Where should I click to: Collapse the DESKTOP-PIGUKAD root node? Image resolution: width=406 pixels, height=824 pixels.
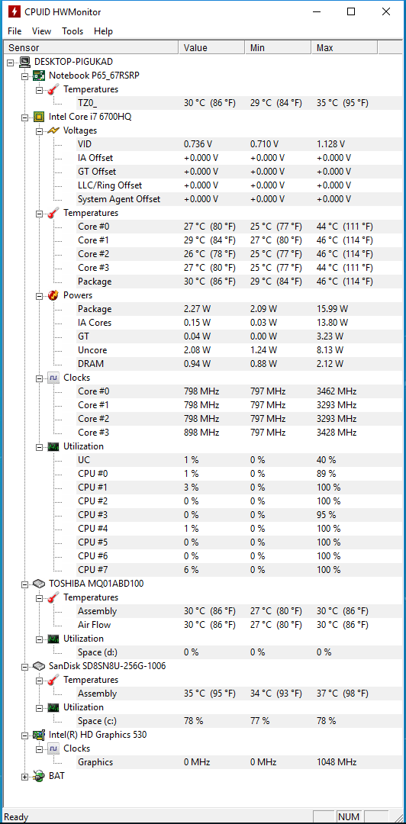(11, 62)
